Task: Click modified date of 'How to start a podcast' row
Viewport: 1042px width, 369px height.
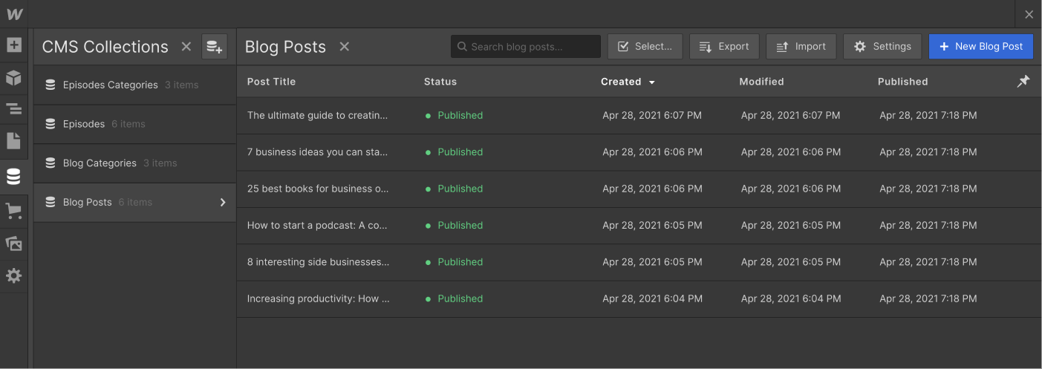Action: pyautogui.click(x=791, y=225)
